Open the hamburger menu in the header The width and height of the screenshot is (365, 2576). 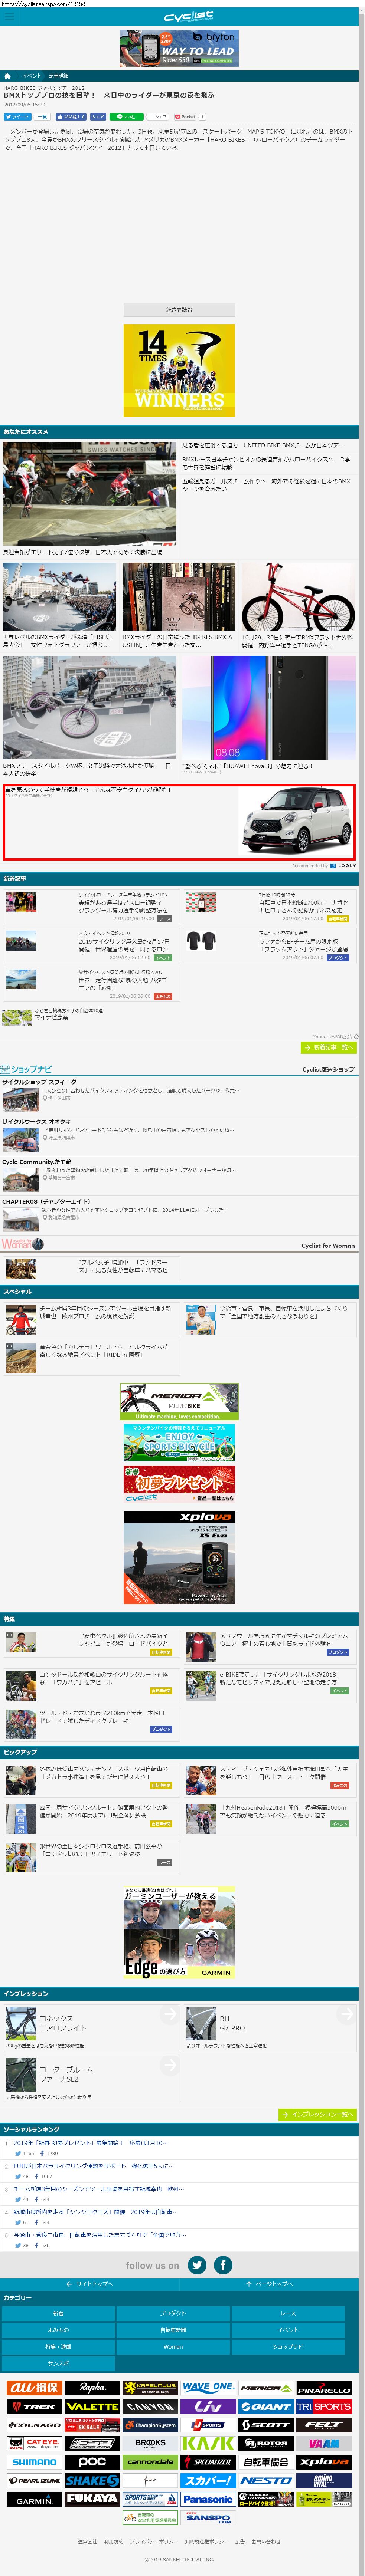coord(9,17)
